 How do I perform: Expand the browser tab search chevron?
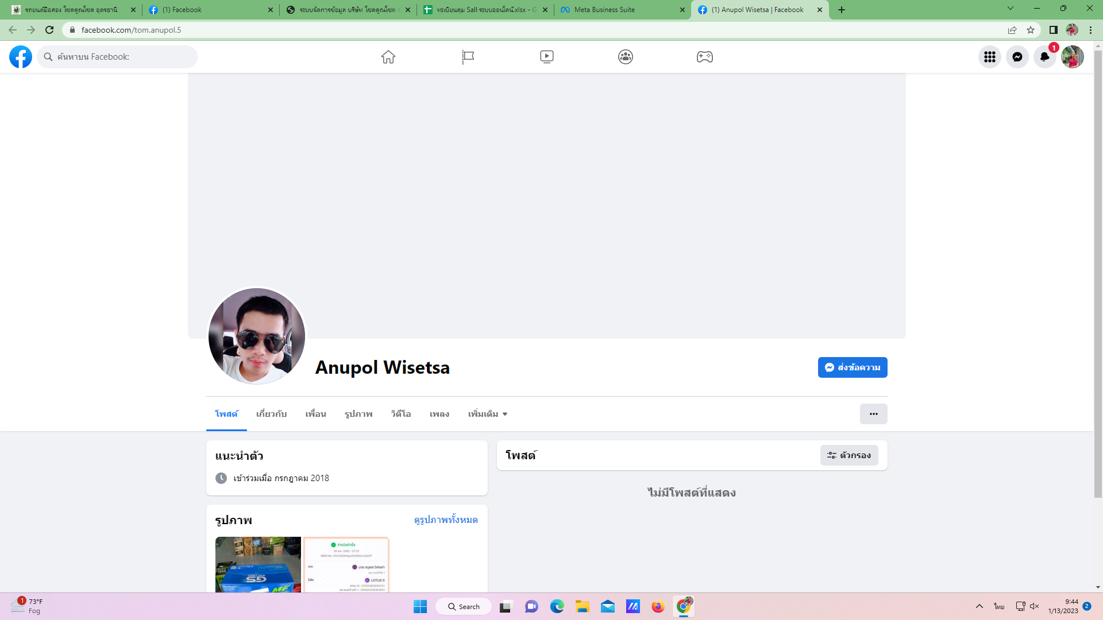pyautogui.click(x=1010, y=9)
